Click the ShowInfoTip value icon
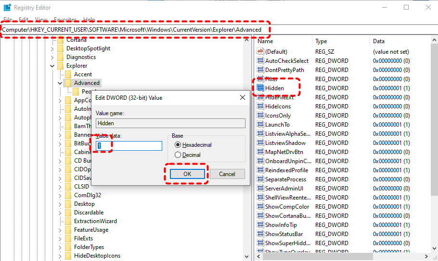438x261 pixels. pyautogui.click(x=260, y=225)
